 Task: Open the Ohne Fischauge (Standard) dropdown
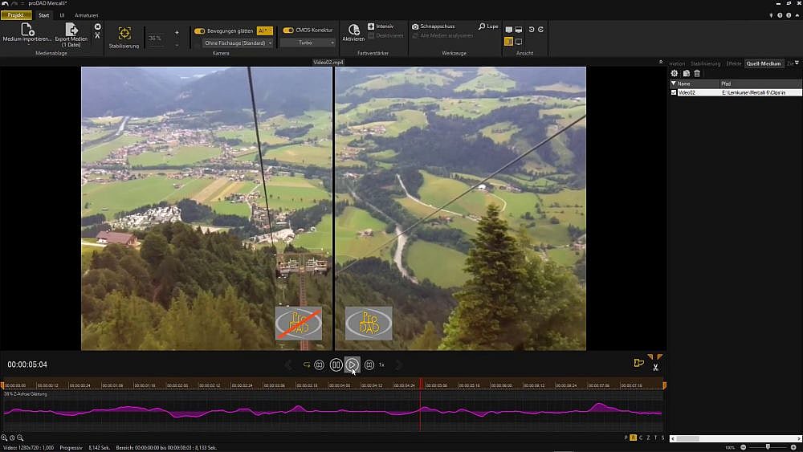pos(238,43)
